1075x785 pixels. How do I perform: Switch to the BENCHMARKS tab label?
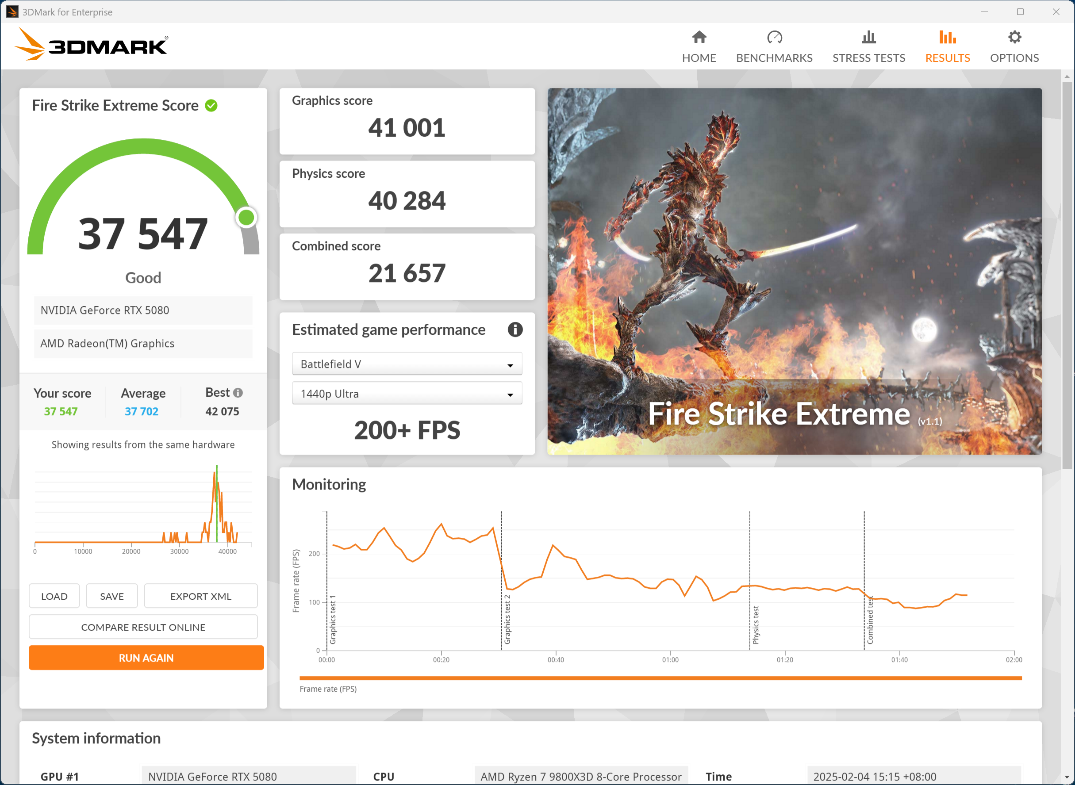pos(774,58)
